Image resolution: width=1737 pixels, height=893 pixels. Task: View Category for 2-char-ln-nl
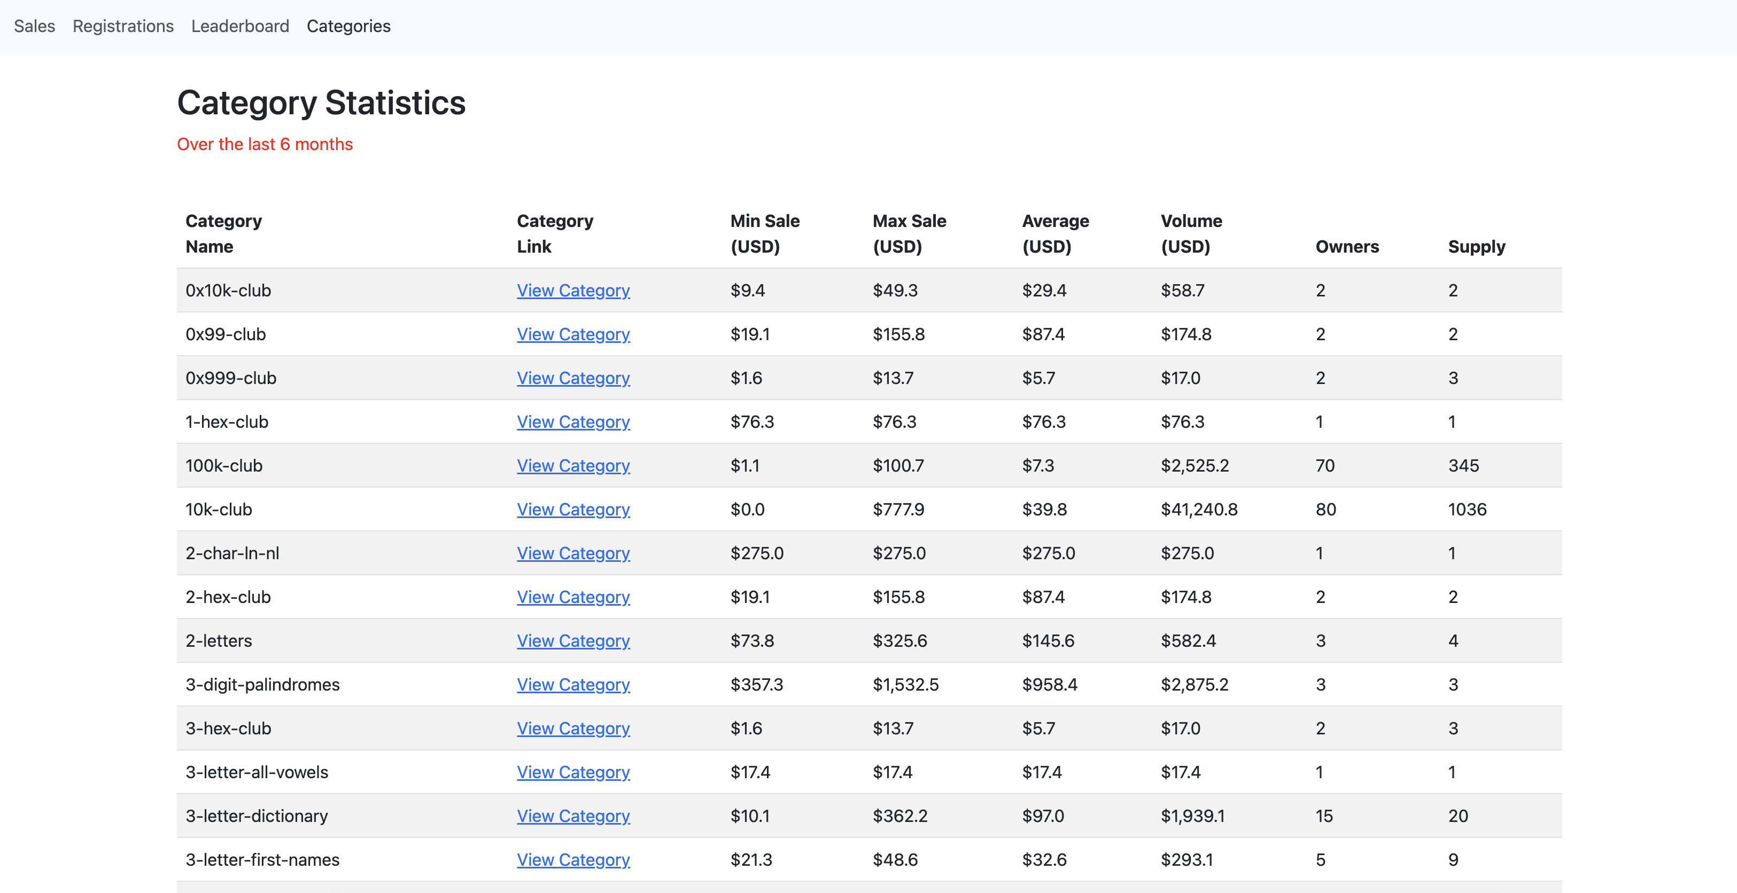click(x=573, y=553)
